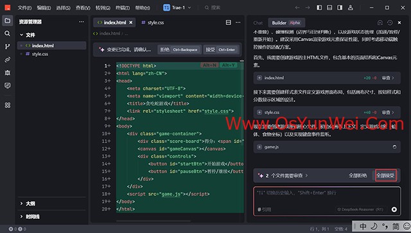Click the Alt+Y accept hunk button

(x=229, y=65)
